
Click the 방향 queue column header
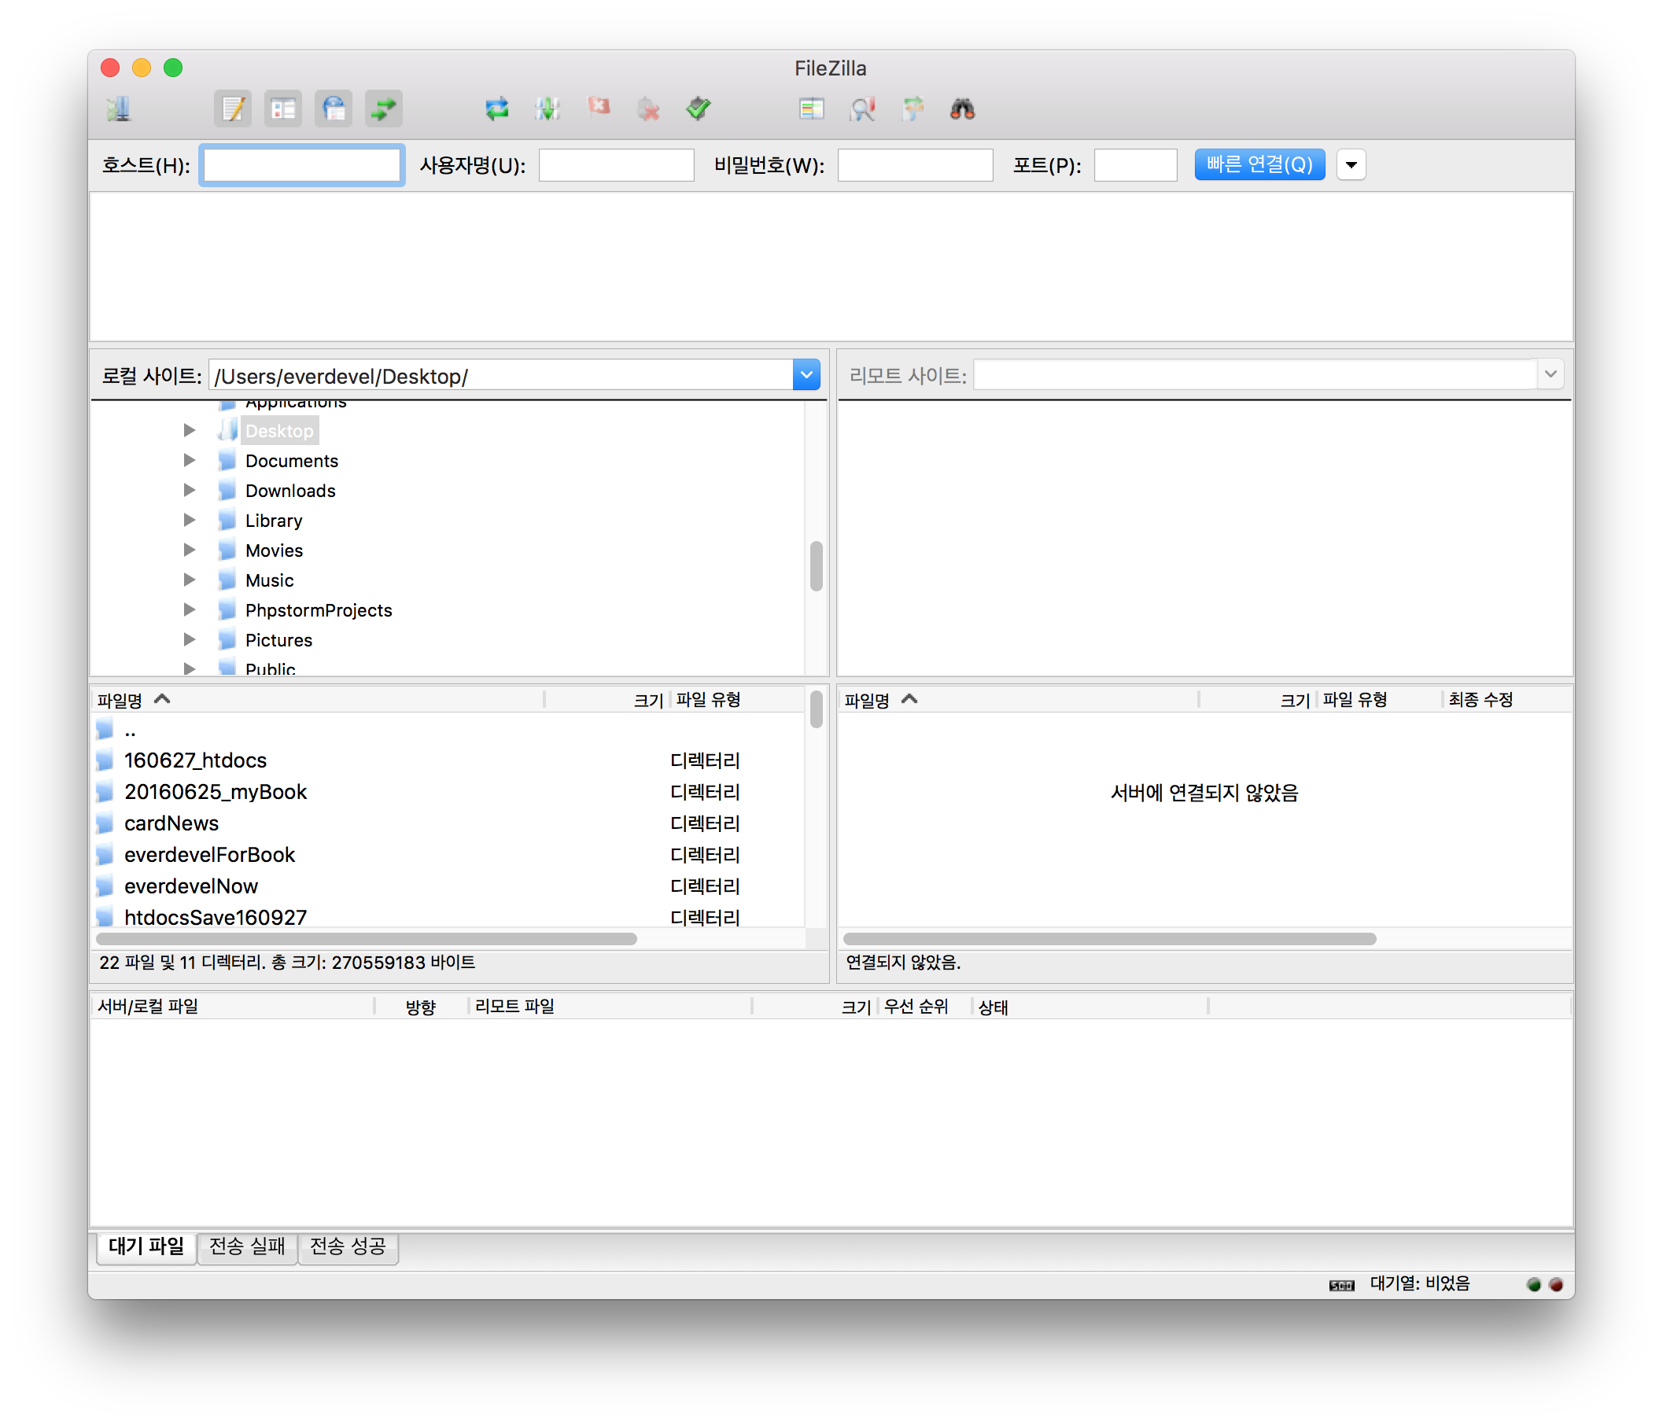422,1007
